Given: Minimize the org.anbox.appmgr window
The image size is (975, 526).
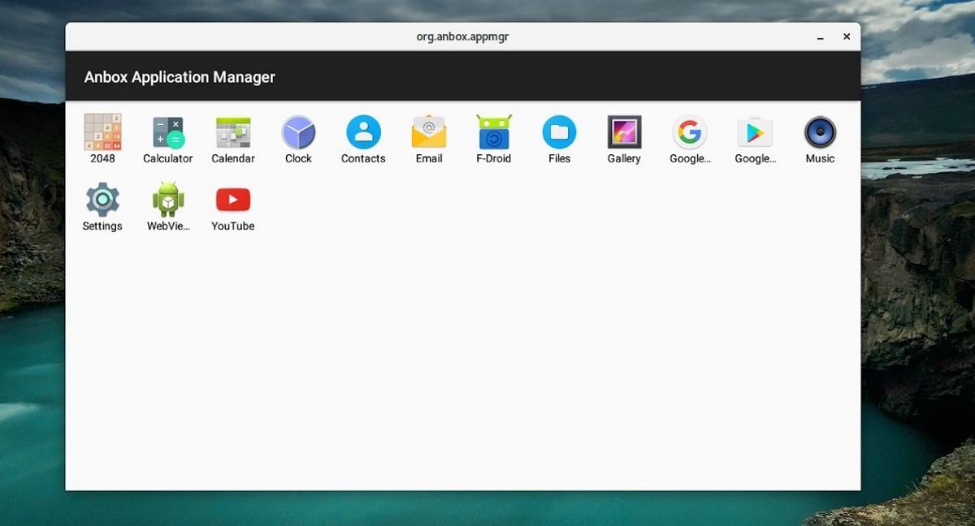Looking at the screenshot, I should (x=821, y=37).
